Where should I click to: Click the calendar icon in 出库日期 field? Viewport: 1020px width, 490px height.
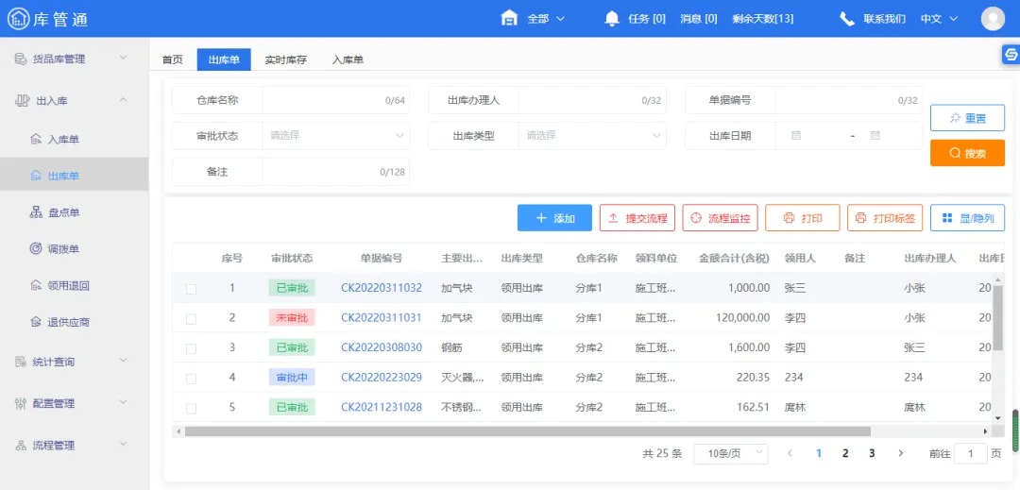(796, 136)
